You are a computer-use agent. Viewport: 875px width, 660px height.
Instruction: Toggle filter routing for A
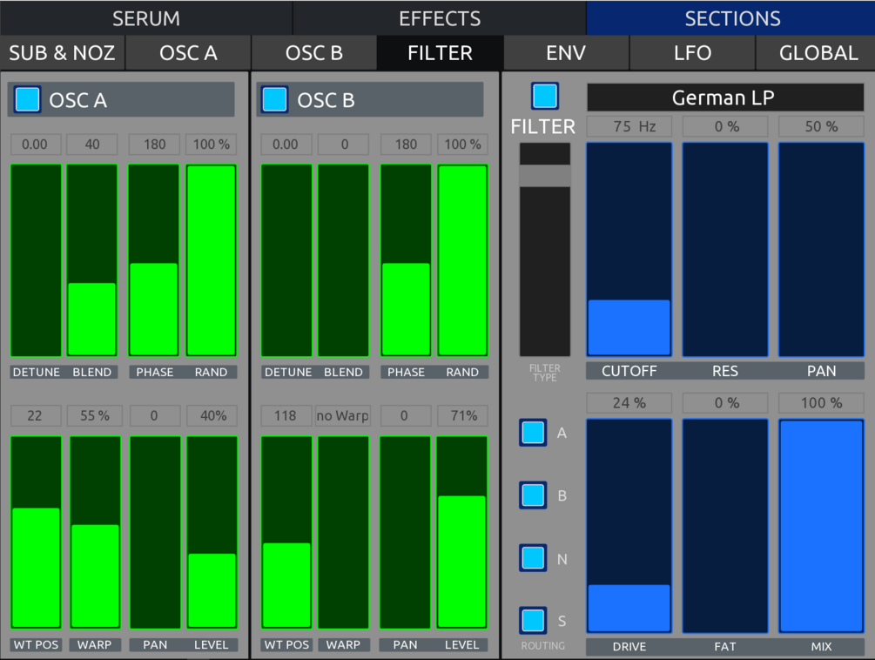(533, 433)
